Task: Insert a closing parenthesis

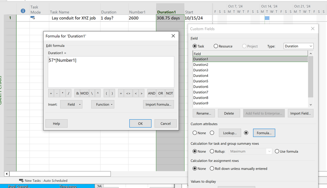Action: click(112, 93)
